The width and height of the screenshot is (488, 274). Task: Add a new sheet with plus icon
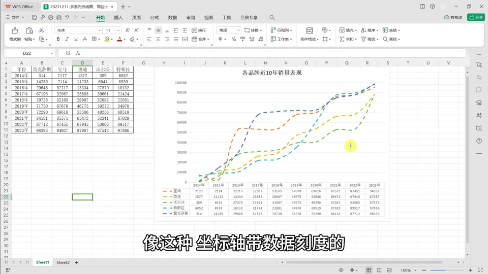(x=77, y=262)
